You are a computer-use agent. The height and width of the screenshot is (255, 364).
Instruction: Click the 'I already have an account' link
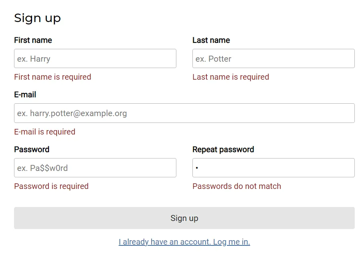[184, 242]
